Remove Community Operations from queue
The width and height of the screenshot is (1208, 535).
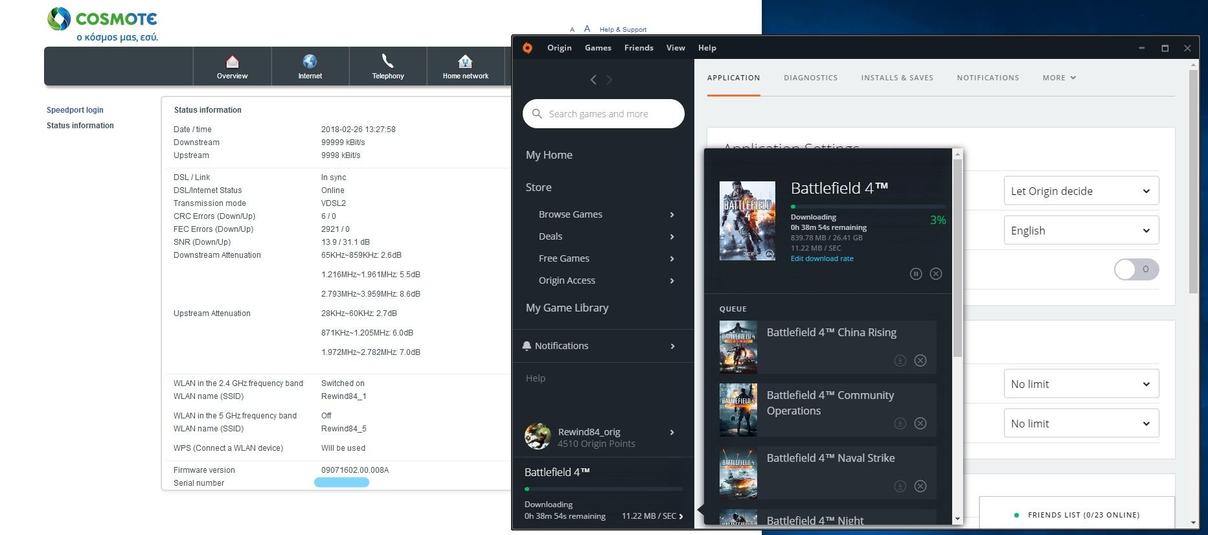920,424
